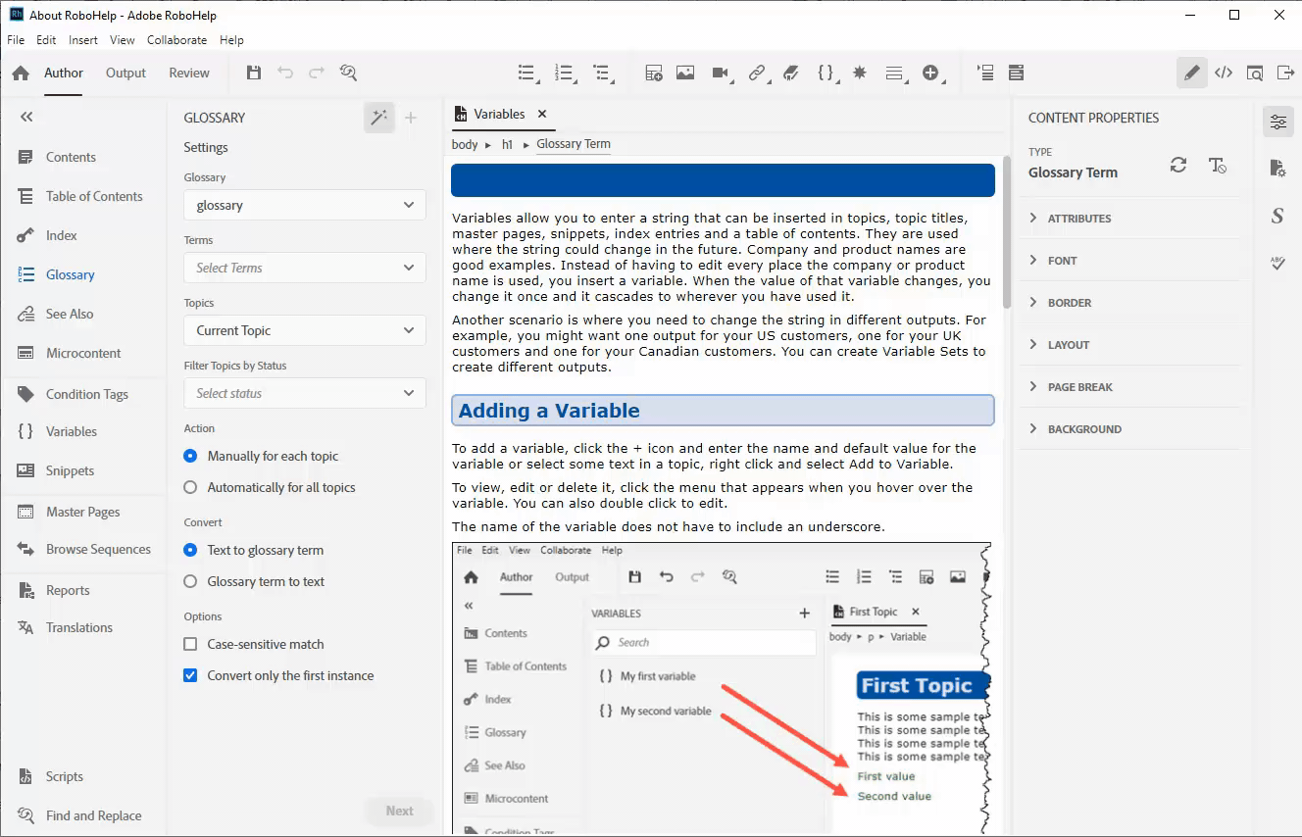Open the spell check icon in right rail

click(x=1277, y=263)
